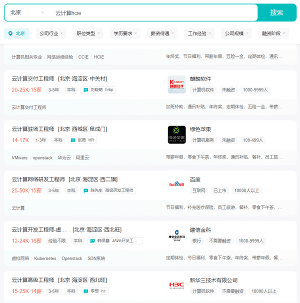Click the 百度 company logo
This screenshot has height=303, width=300.
(176, 185)
